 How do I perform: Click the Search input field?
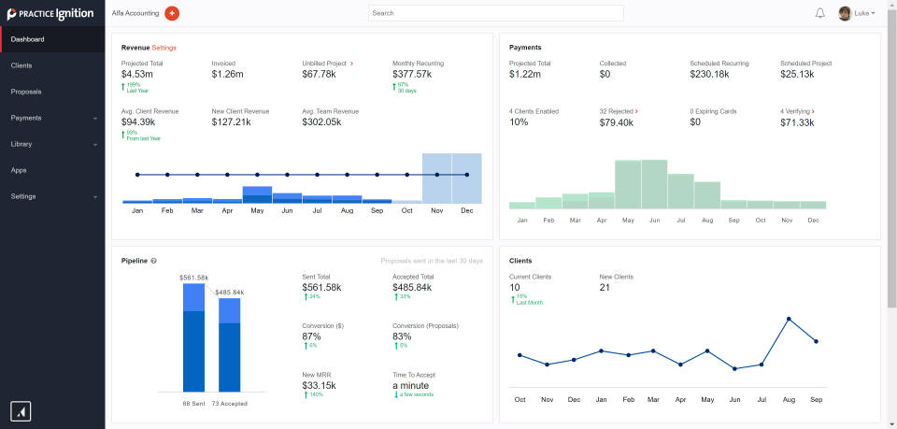pyautogui.click(x=495, y=13)
